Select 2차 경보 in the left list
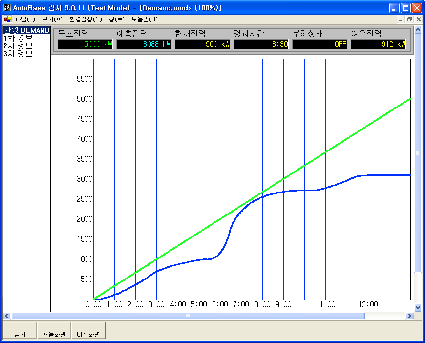This screenshot has height=343, width=425. 18,46
